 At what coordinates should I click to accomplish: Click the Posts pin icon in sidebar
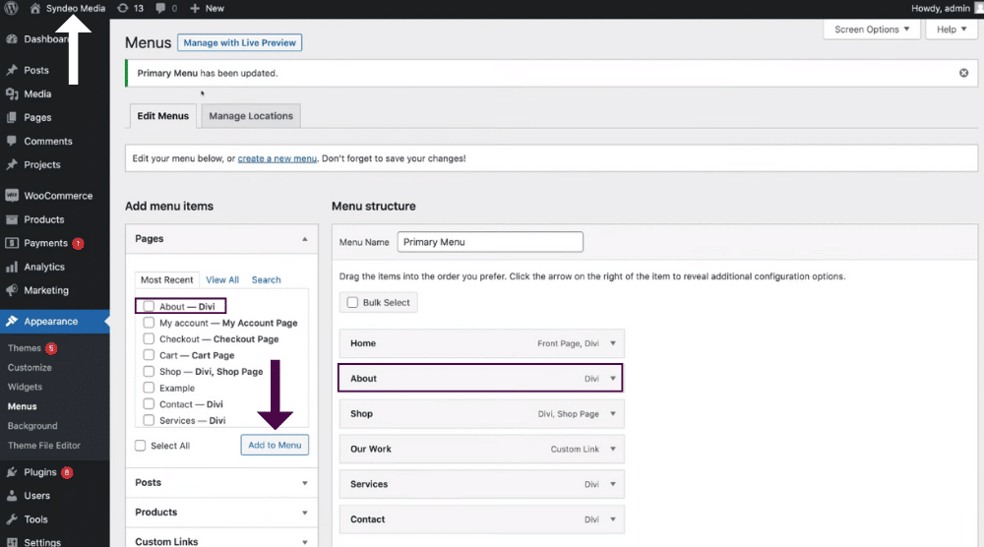pyautogui.click(x=12, y=70)
